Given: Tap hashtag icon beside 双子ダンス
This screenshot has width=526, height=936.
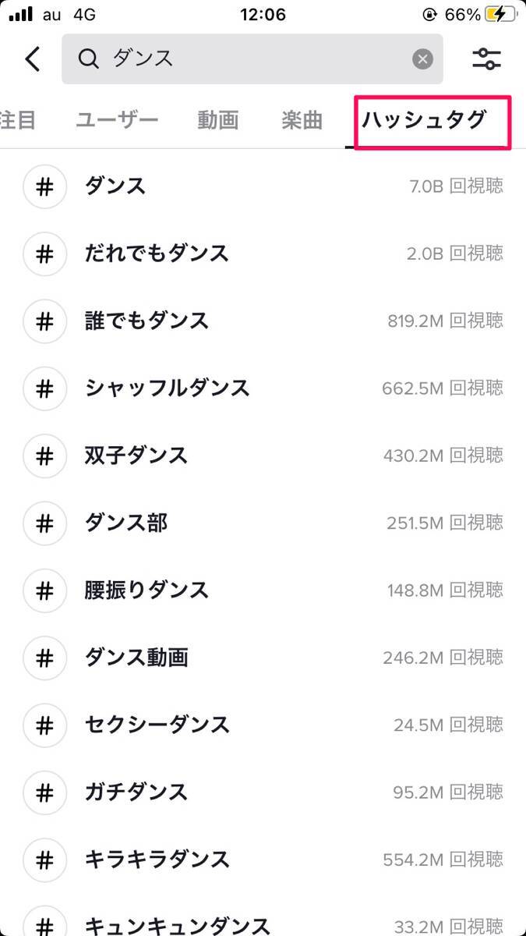Looking at the screenshot, I should [45, 455].
